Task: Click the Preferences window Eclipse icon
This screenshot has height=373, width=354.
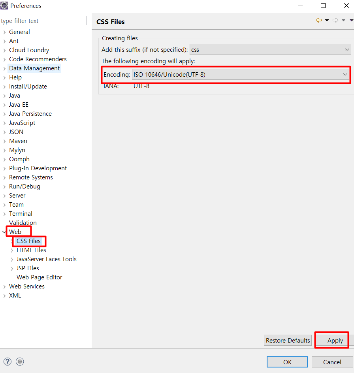Action: coord(4,6)
